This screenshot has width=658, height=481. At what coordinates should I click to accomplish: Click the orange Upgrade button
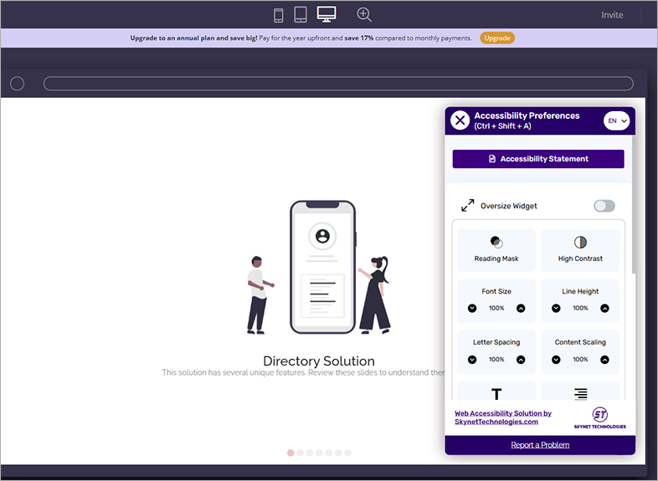coord(497,38)
